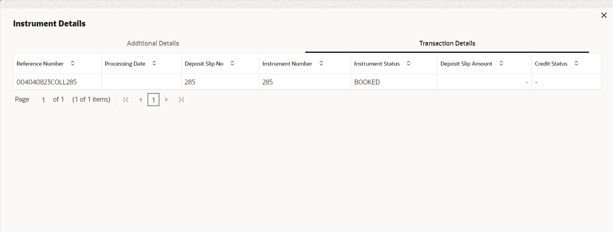Click the BOOKED instrument status cell
613x232 pixels.
[x=367, y=82]
